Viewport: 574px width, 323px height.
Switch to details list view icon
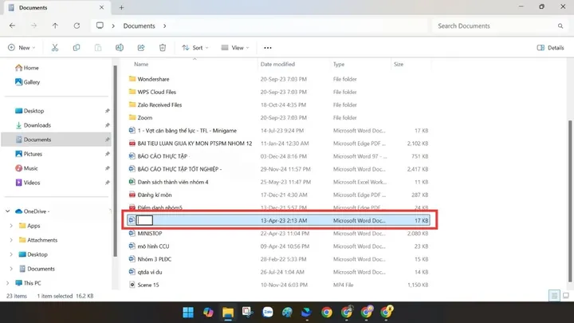pos(554,296)
